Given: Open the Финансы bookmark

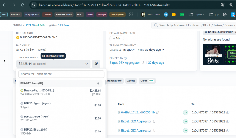Looking at the screenshot, I should (16, 14).
